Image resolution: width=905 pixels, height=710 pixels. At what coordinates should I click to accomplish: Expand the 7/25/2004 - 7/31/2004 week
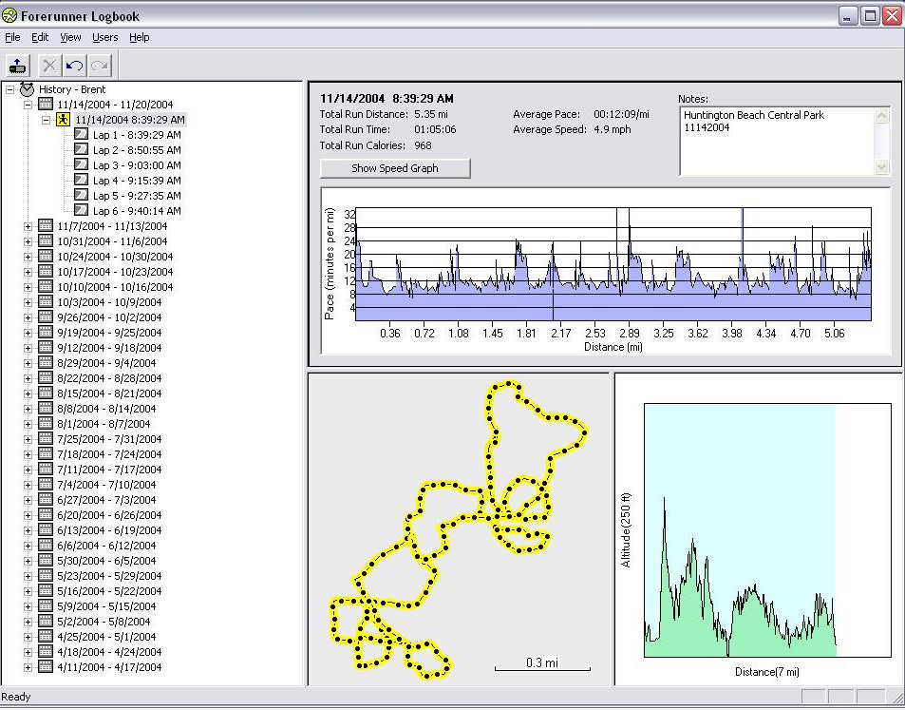(x=28, y=440)
